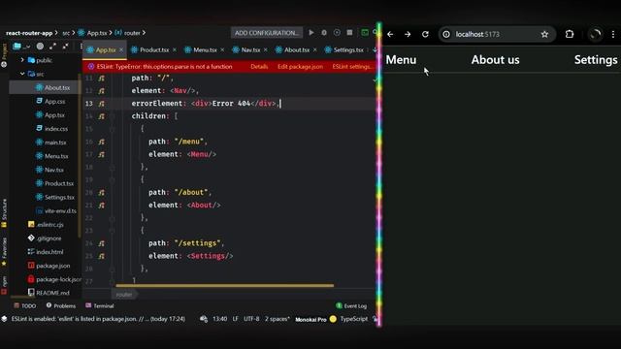Viewport: 621px width, 349px height.
Task: Open the TODO tool window
Action: coord(24,306)
